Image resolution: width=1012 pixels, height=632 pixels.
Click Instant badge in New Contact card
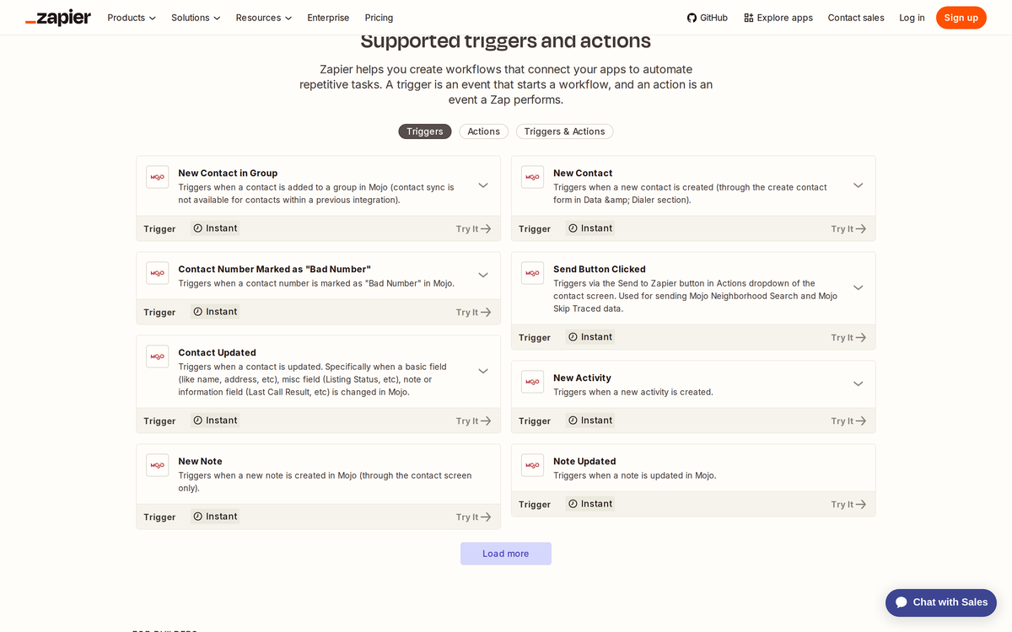click(x=590, y=228)
